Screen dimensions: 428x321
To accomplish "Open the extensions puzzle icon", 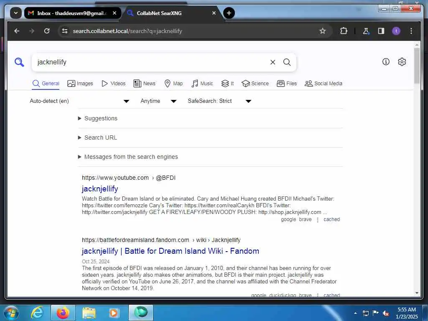I will click(344, 31).
